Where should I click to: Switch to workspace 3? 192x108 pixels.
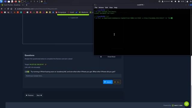pos(34,1)
